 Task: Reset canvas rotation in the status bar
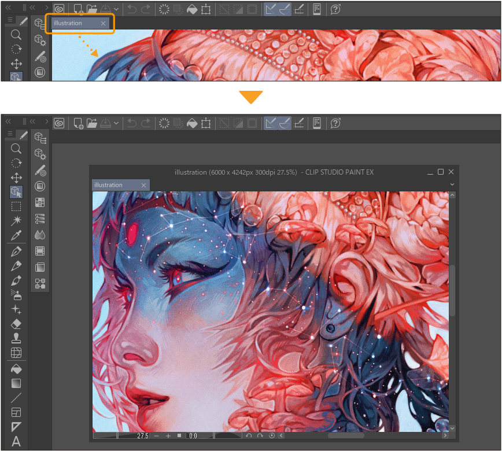click(x=271, y=435)
